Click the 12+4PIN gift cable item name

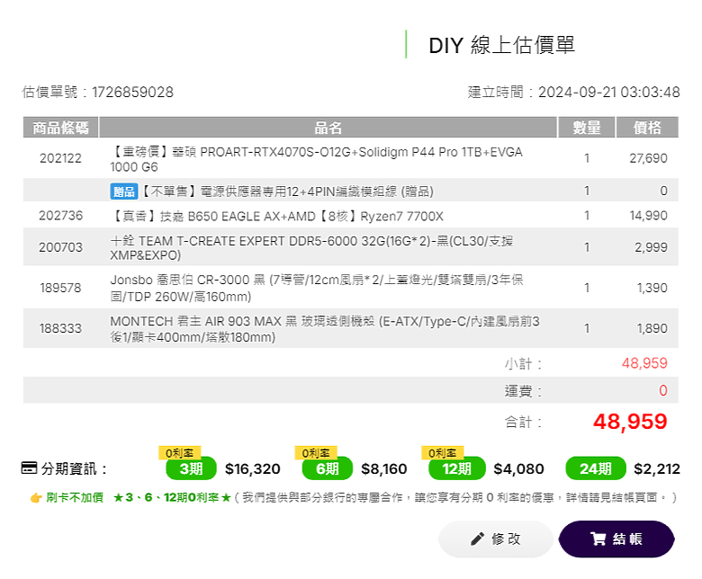[287, 192]
